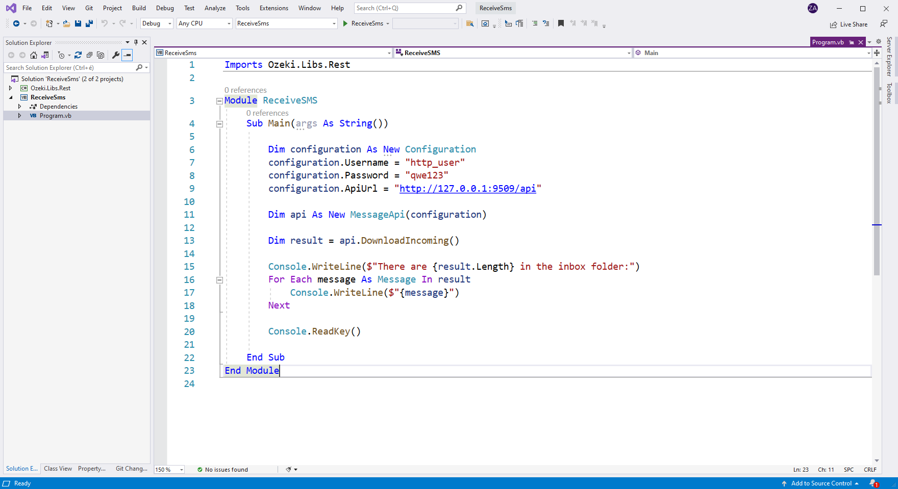The height and width of the screenshot is (489, 898).
Task: Pin the Solution Explorer panel
Action: click(x=136, y=42)
